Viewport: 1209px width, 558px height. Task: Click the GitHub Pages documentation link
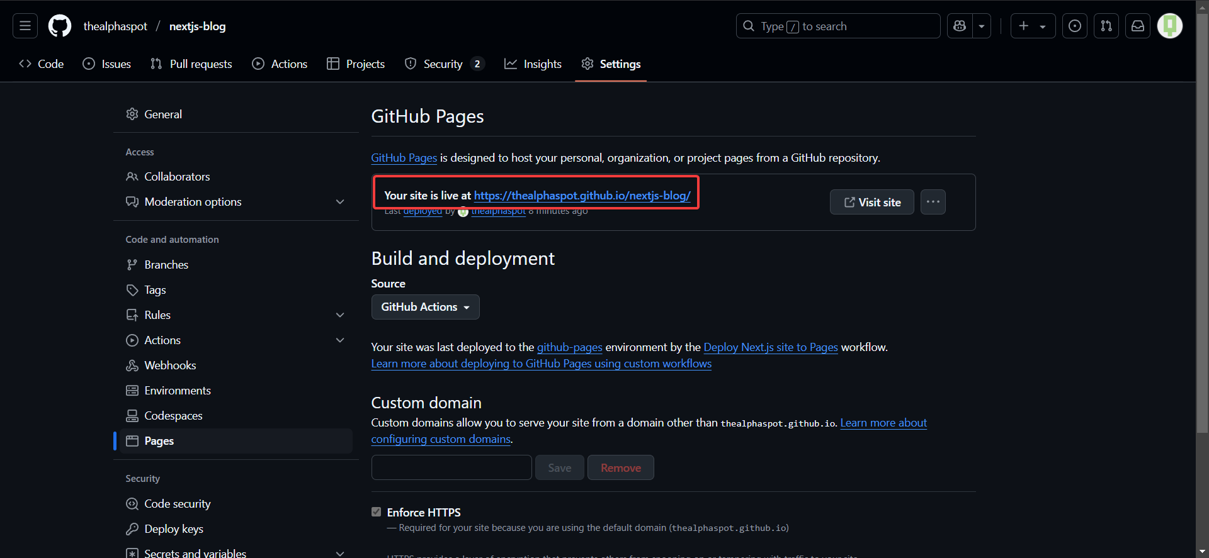pyautogui.click(x=404, y=158)
